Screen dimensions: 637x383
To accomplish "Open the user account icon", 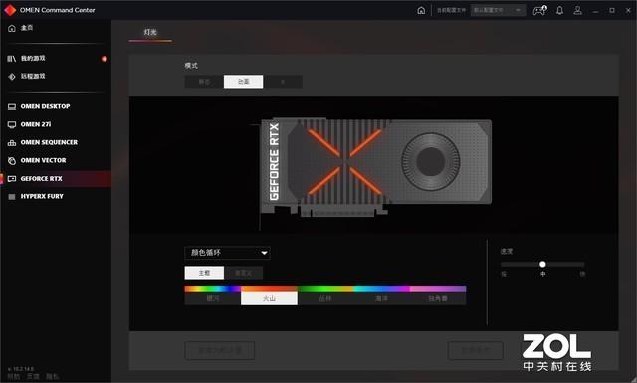I will pos(577,10).
